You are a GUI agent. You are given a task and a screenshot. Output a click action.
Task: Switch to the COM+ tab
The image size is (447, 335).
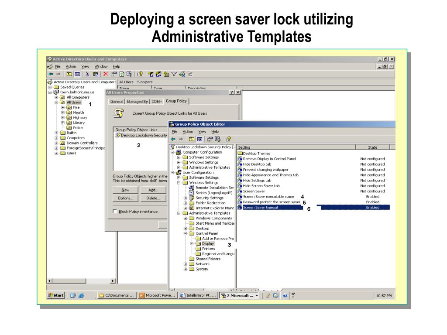(x=157, y=101)
